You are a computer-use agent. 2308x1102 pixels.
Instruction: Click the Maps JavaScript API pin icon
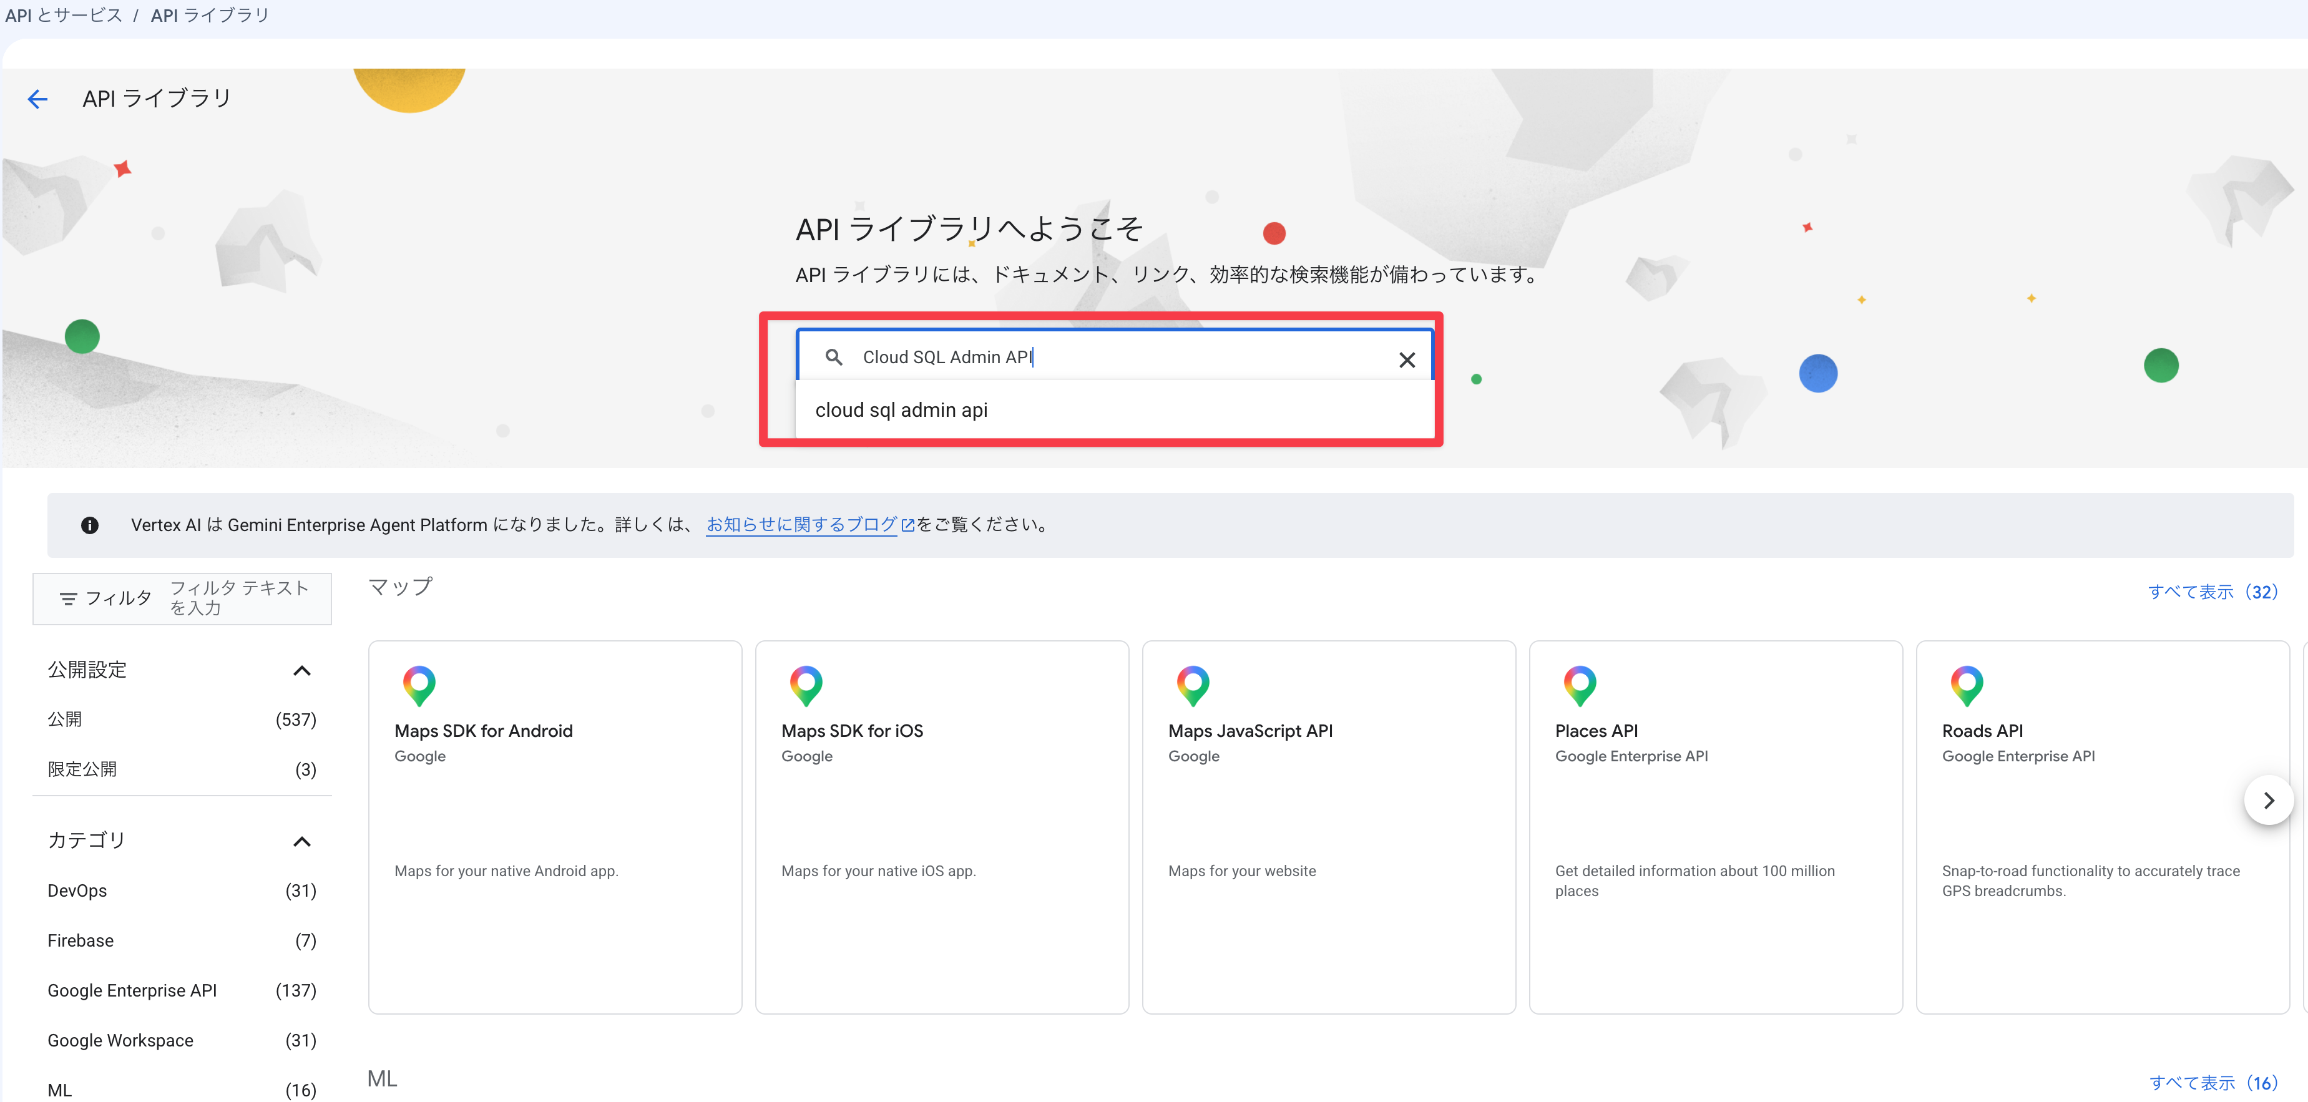(x=1193, y=685)
